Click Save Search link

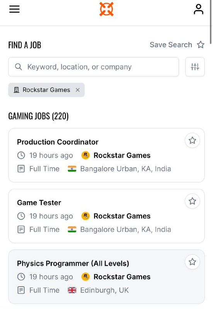tap(171, 45)
